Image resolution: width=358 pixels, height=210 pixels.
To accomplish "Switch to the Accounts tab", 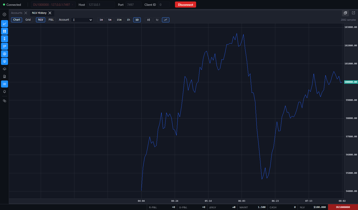I will click(17, 13).
